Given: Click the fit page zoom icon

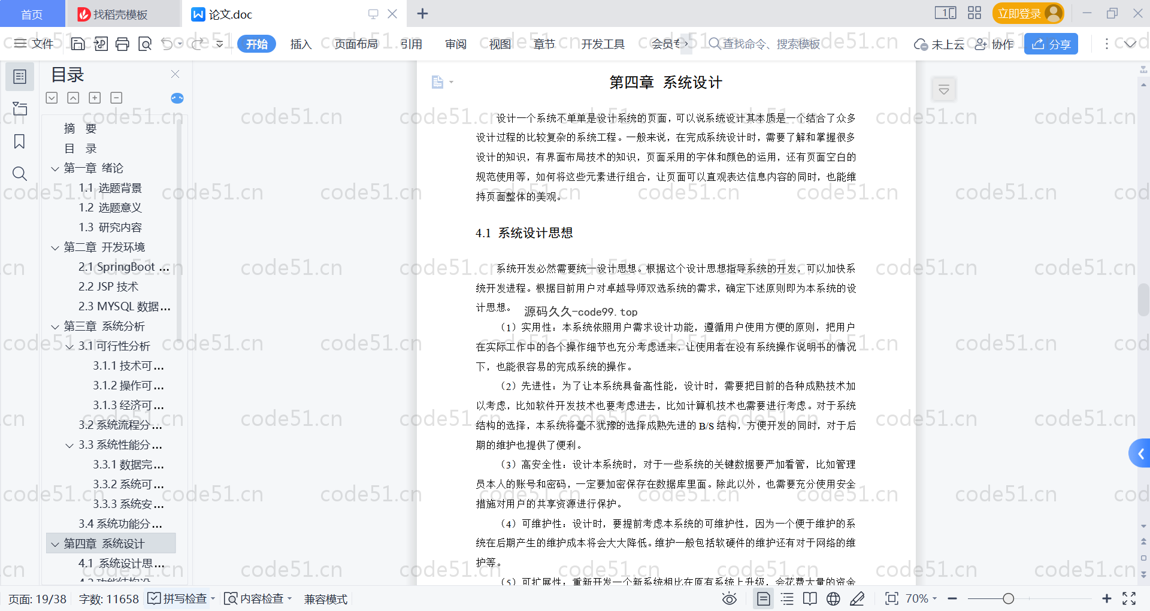Looking at the screenshot, I should (x=891, y=598).
